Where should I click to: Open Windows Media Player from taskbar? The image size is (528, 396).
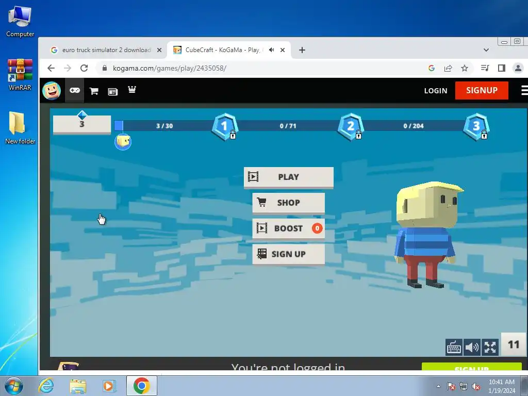[x=109, y=386]
